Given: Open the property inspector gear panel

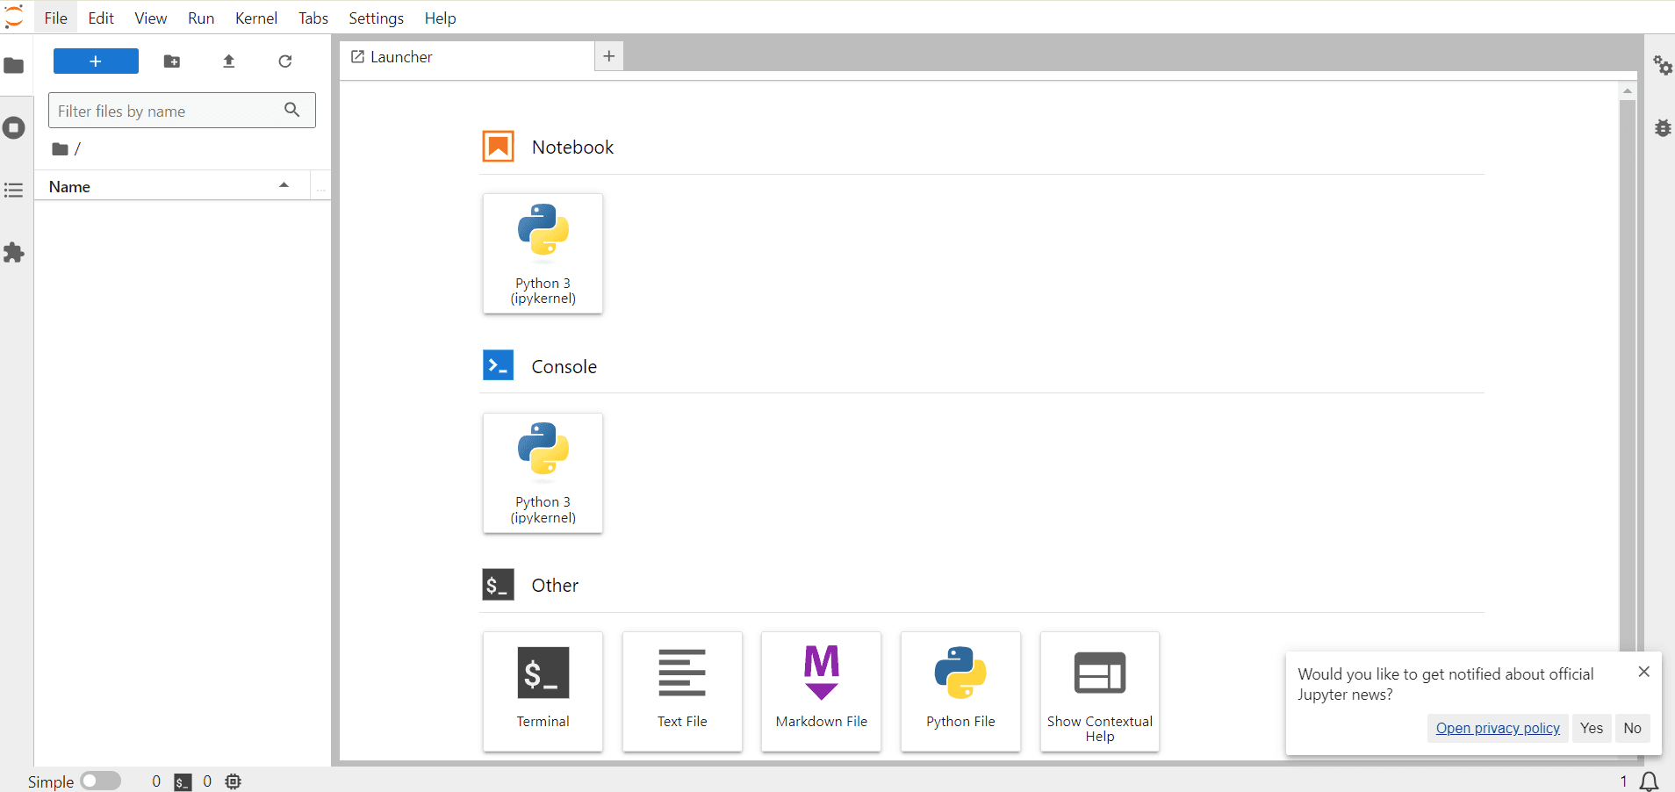Looking at the screenshot, I should (x=1662, y=65).
